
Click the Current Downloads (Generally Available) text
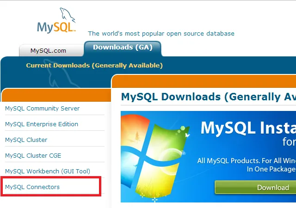(94, 65)
